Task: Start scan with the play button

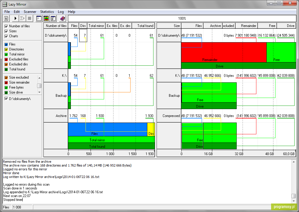Action: pyautogui.click(x=16, y=18)
